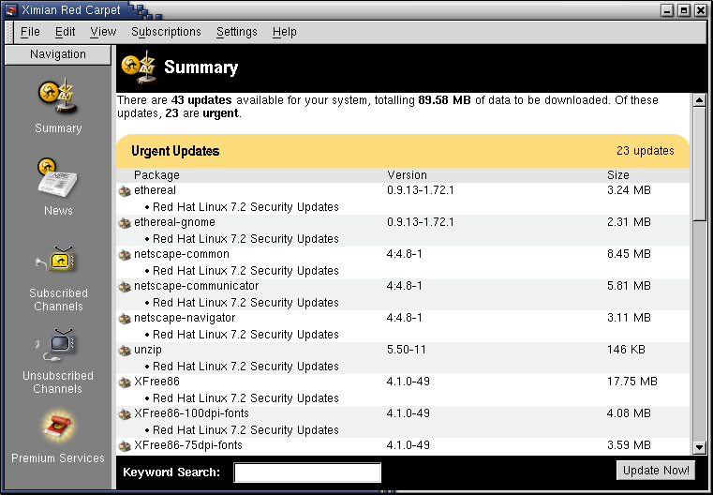713x495 pixels.
Task: Open the Summary view icon in Navigation
Action: tap(58, 97)
